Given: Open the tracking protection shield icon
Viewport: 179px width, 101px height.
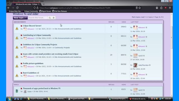Looking at the screenshot, I should 34,8.
